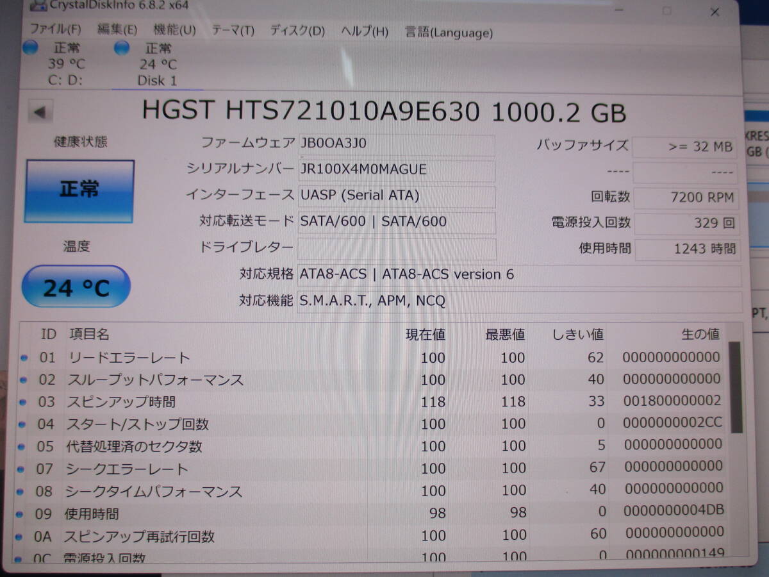Image resolution: width=769 pixels, height=577 pixels.
Task: Click the S.M.A.R.T., APM, NCQ features field
Action: (520, 302)
